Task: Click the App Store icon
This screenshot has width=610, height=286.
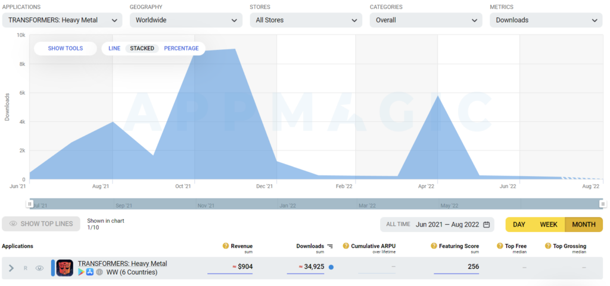Action: pyautogui.click(x=90, y=272)
